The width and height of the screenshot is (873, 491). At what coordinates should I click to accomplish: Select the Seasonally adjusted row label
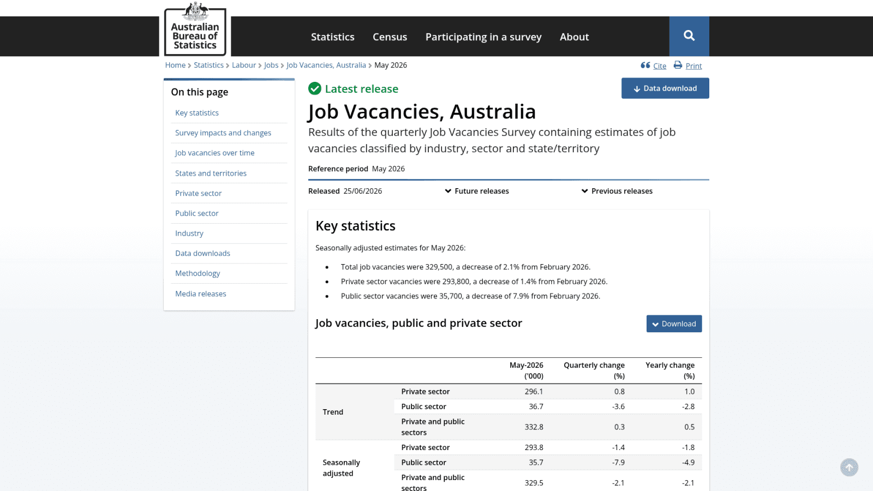pos(341,468)
